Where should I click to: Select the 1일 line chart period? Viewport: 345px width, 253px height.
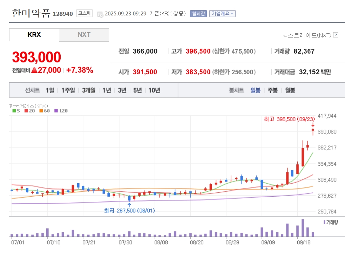pyautogui.click(x=50, y=90)
